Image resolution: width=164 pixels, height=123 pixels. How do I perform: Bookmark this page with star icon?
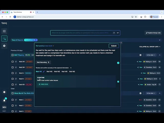(x=136, y=17)
